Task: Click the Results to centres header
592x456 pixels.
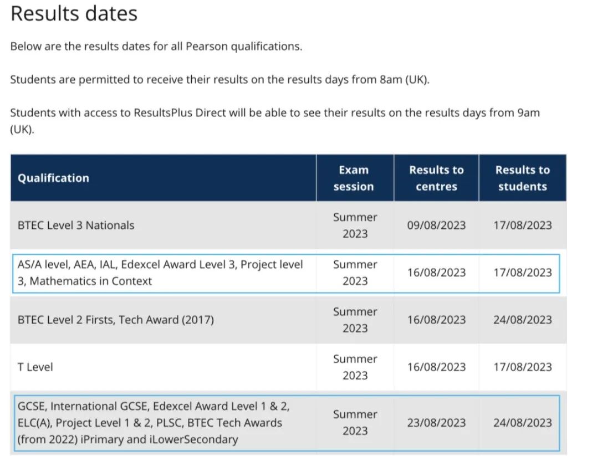Action: 436,178
